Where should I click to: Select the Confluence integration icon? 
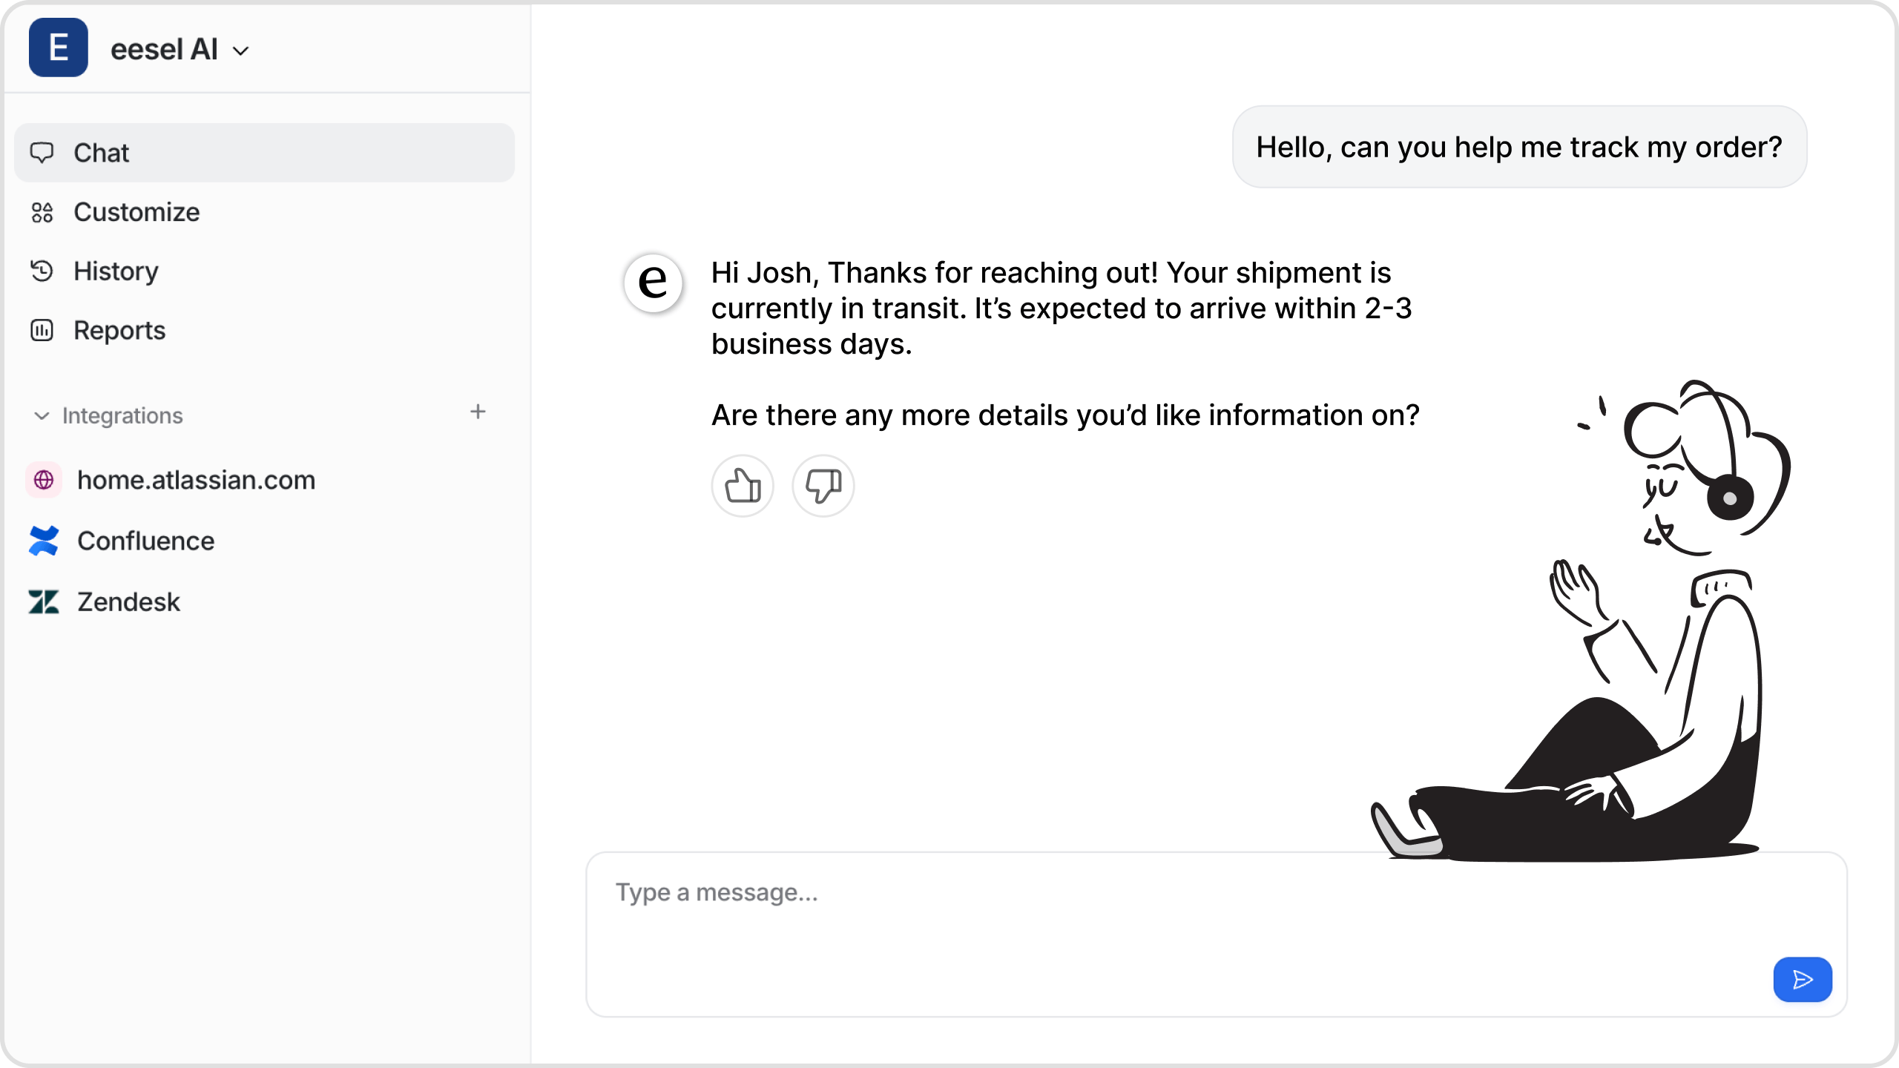43,540
